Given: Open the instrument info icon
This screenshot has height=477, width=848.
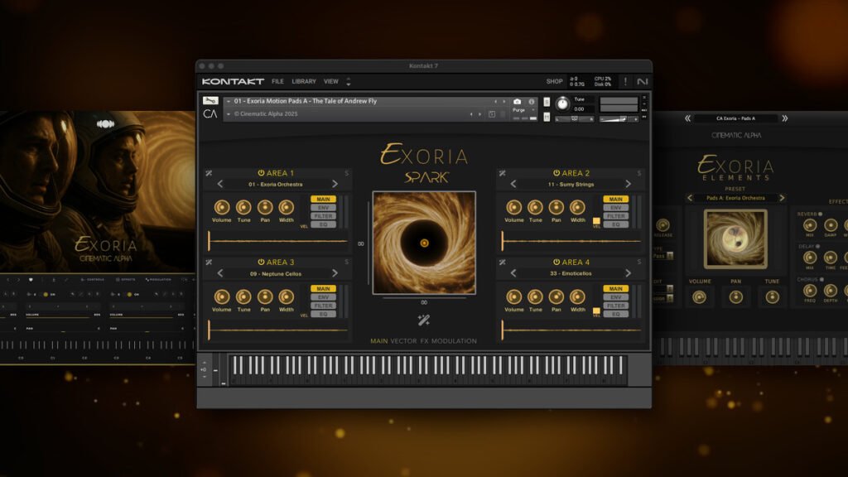Looking at the screenshot, I should click(531, 101).
